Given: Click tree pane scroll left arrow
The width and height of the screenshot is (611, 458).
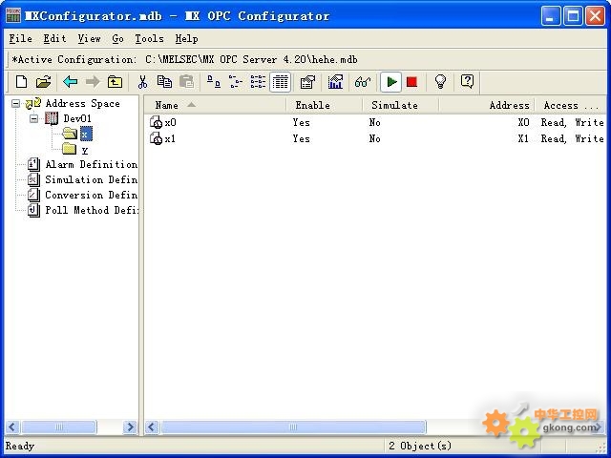Looking at the screenshot, I should click(12, 427).
